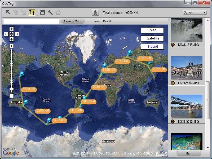Select the plaza photo thumbnail DSCN2039
The height and width of the screenshot is (159, 212).
pos(187,68)
